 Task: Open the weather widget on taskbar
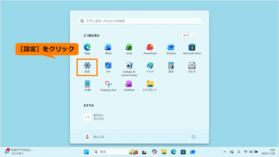tap(18, 152)
